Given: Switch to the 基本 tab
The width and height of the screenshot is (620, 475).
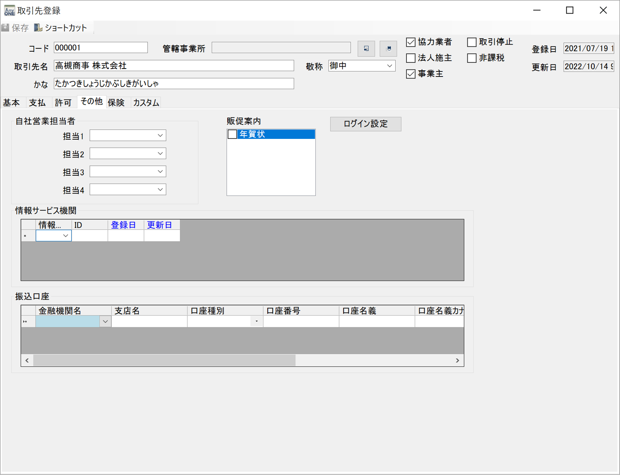Looking at the screenshot, I should (x=12, y=102).
